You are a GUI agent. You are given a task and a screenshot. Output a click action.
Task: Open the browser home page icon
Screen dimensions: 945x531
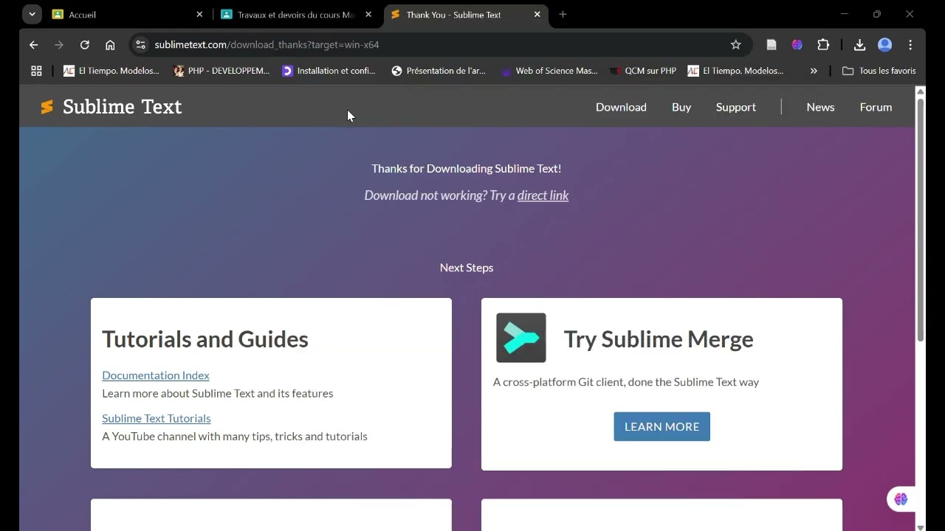pyautogui.click(x=110, y=45)
